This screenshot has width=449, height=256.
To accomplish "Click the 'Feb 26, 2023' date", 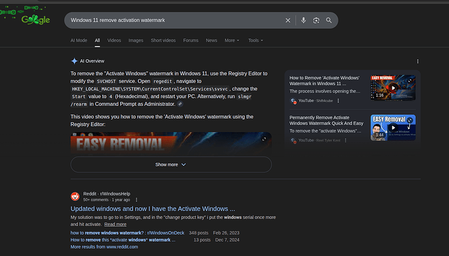I will pyautogui.click(x=226, y=233).
